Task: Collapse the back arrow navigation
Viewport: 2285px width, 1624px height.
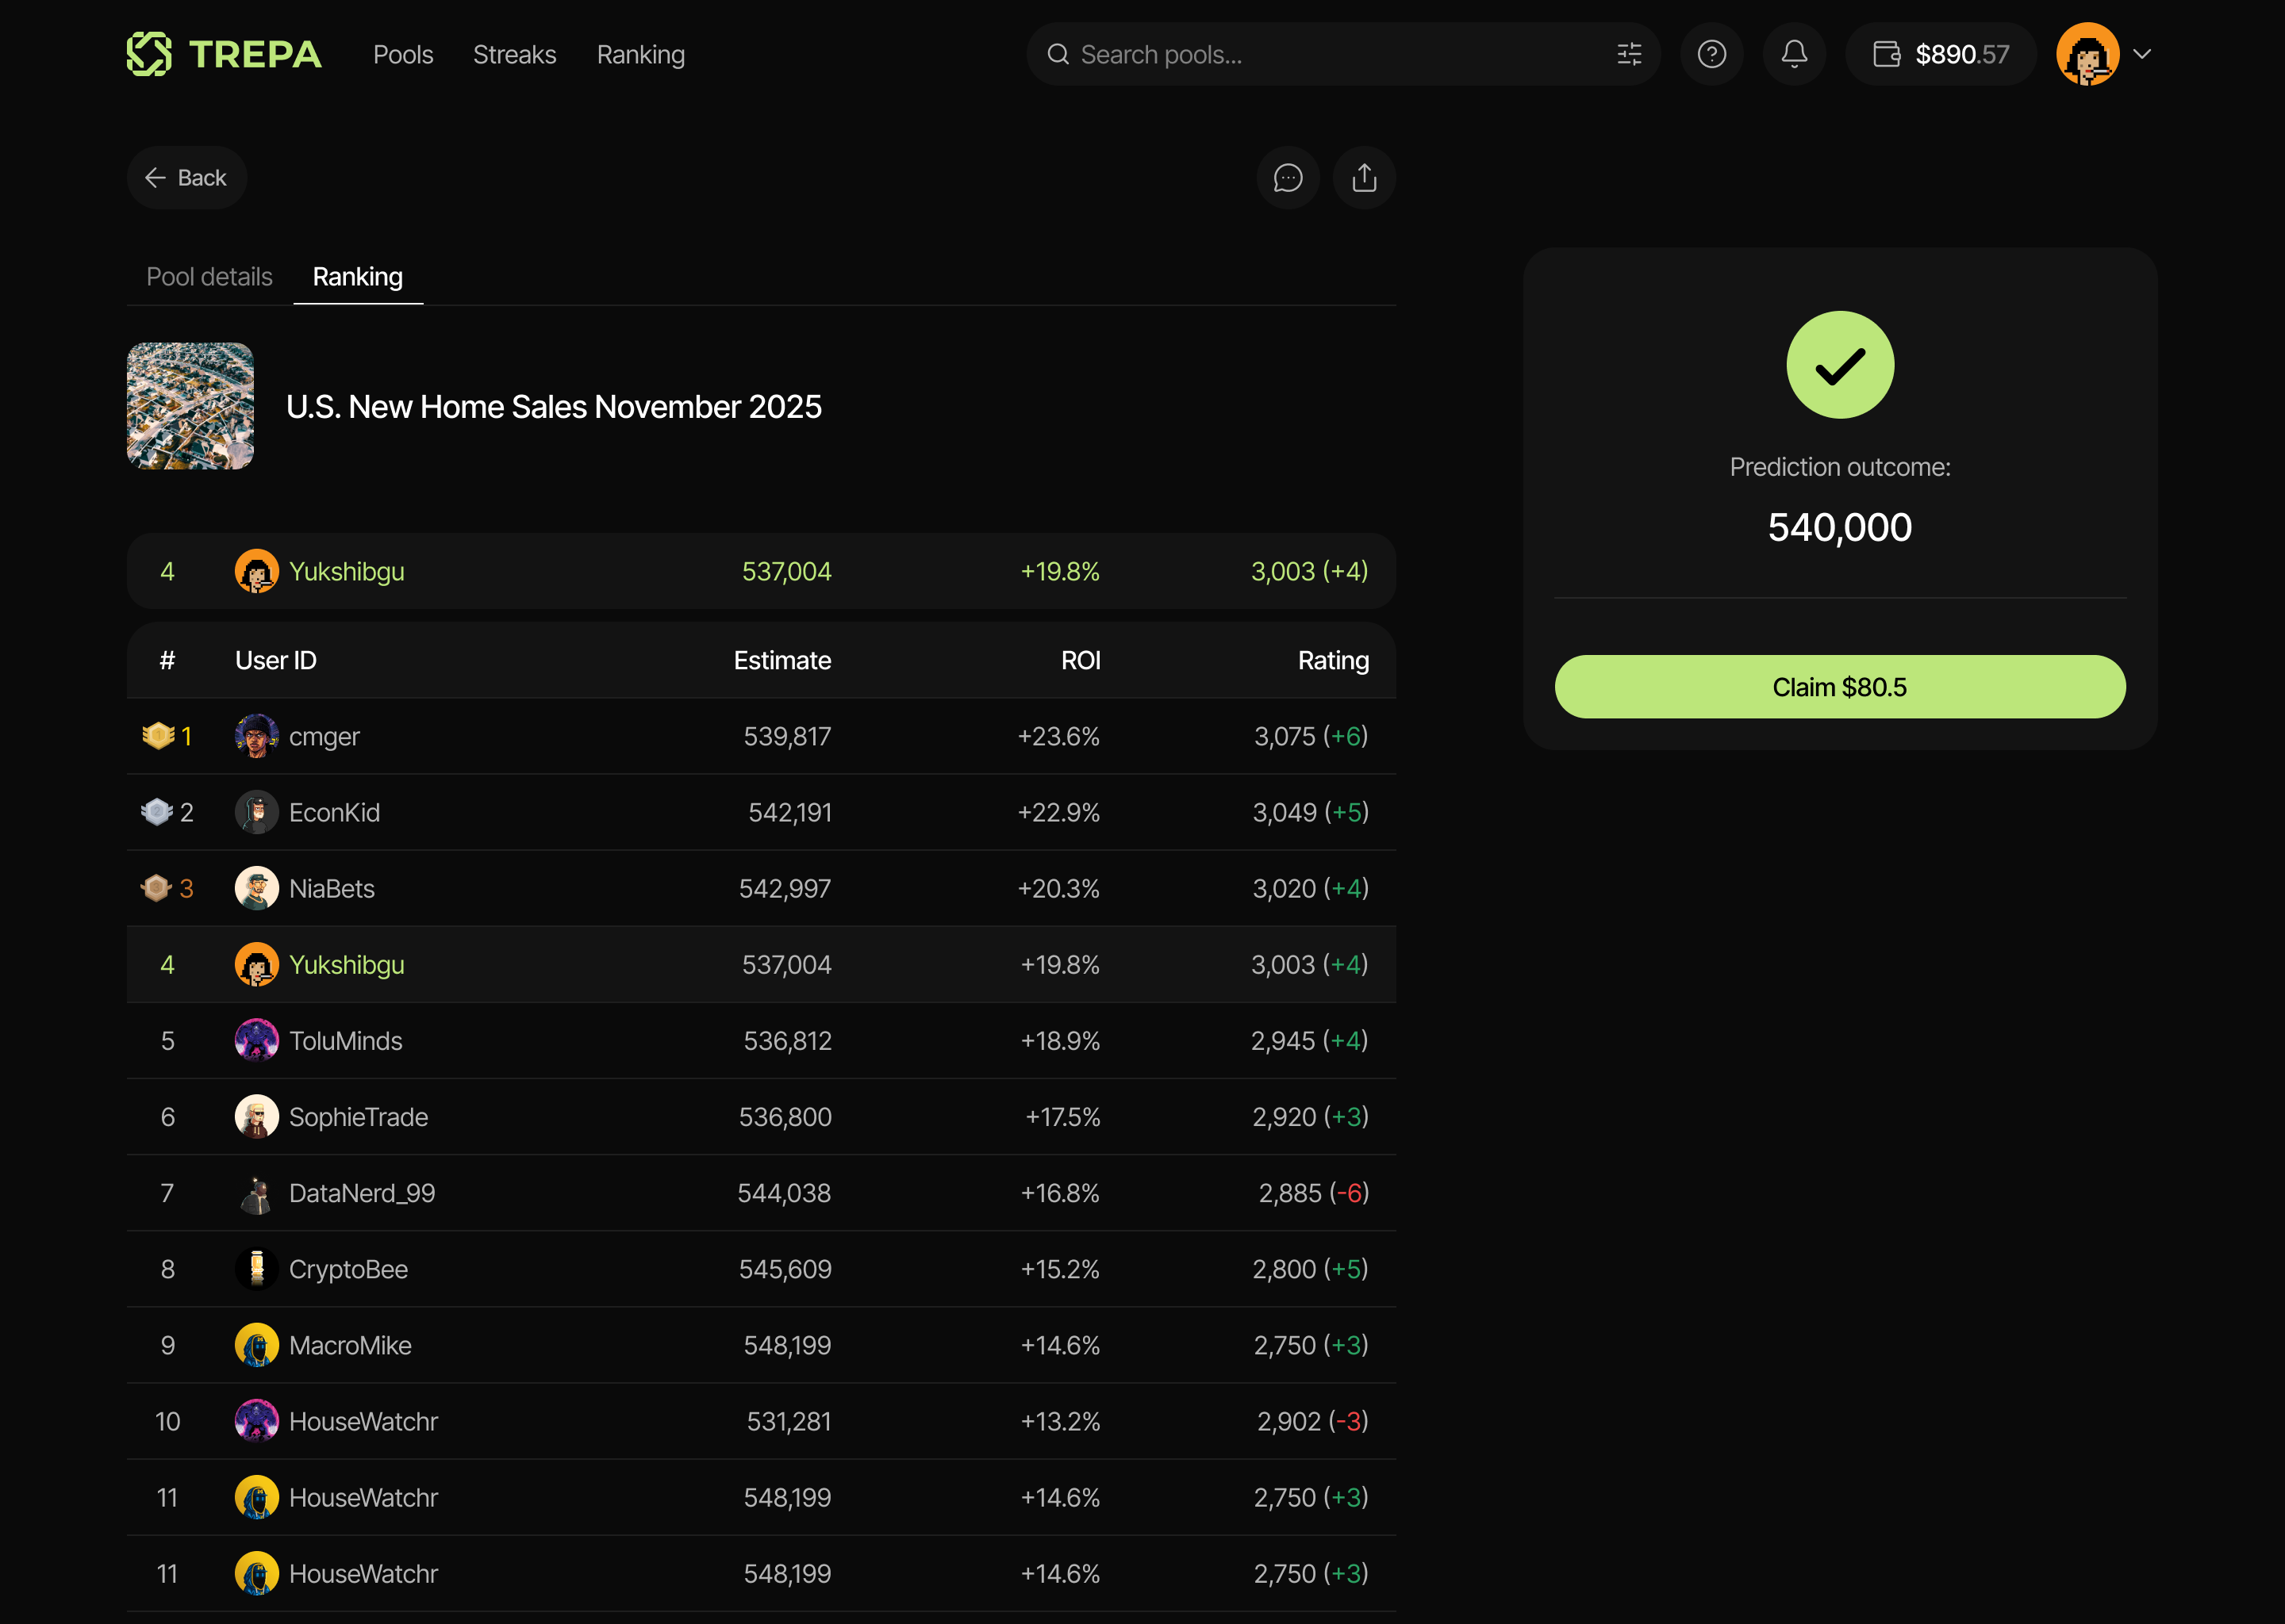Action: click(x=156, y=177)
